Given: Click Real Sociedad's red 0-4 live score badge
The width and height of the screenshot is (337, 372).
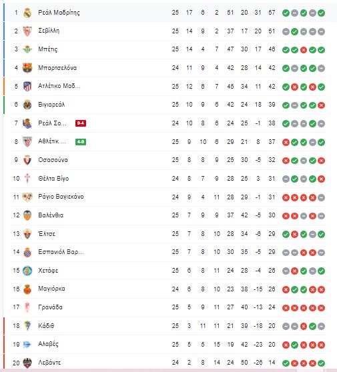Looking at the screenshot, I should tap(81, 123).
